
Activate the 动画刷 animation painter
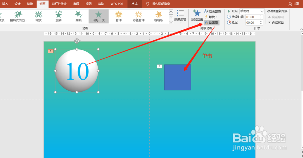(x=211, y=23)
